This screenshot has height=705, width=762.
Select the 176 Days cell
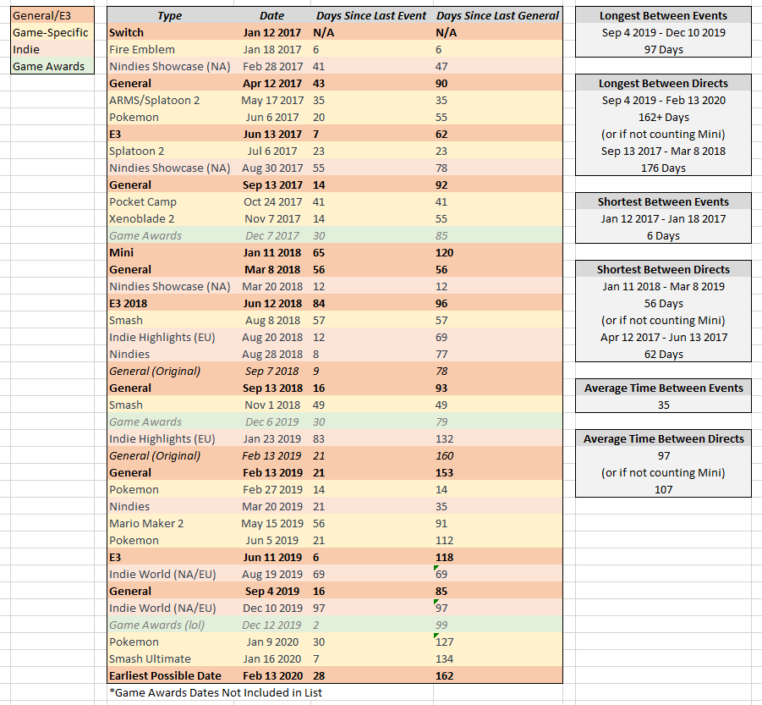coord(663,168)
